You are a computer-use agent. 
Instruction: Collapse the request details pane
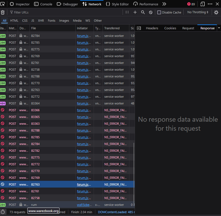(x=139, y=28)
